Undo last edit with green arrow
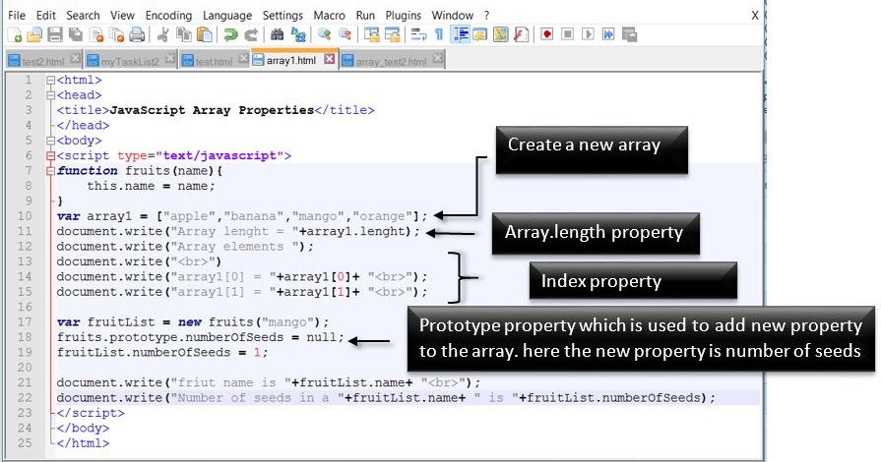Screen dimensions: 881x462 click(x=229, y=34)
